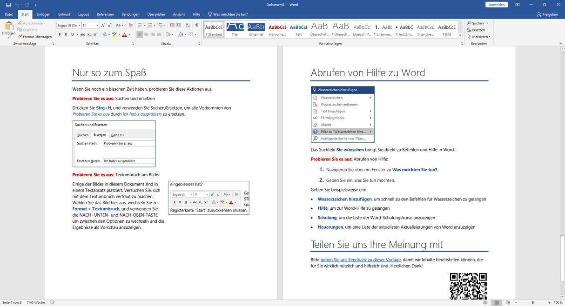Click the Anmelden button
Viewport: 565px width, 306px height.
pos(496,4)
